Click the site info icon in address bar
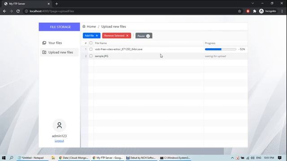The width and height of the screenshot is (287, 161). coord(26,11)
